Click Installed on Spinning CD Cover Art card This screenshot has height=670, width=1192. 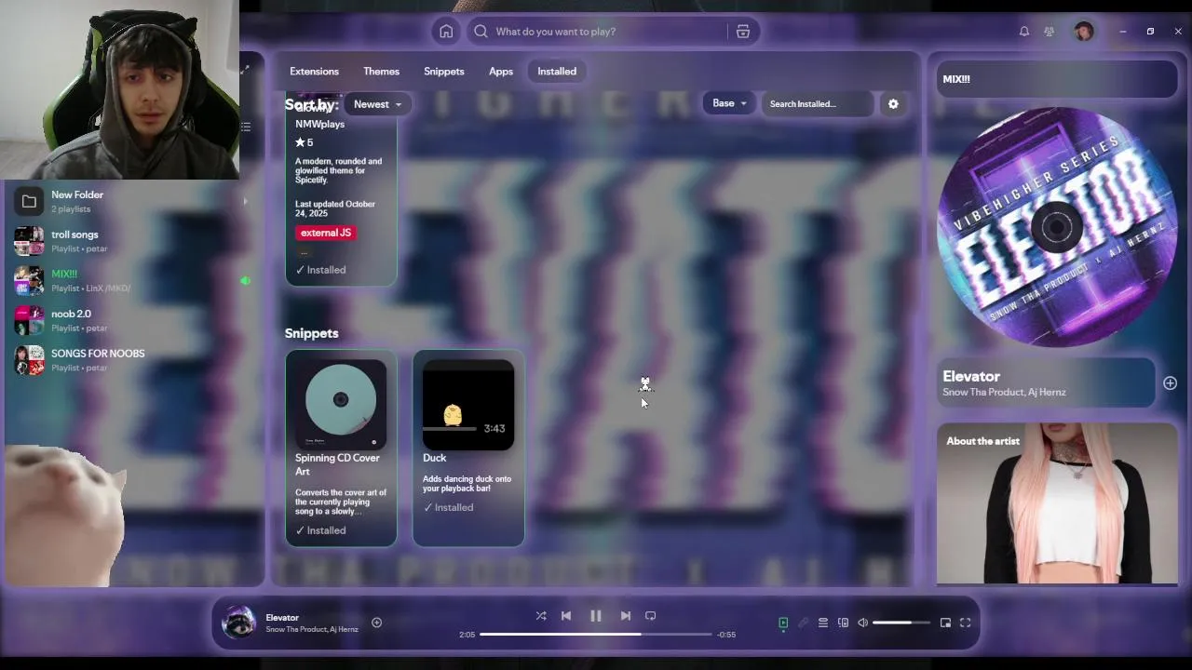pos(320,530)
